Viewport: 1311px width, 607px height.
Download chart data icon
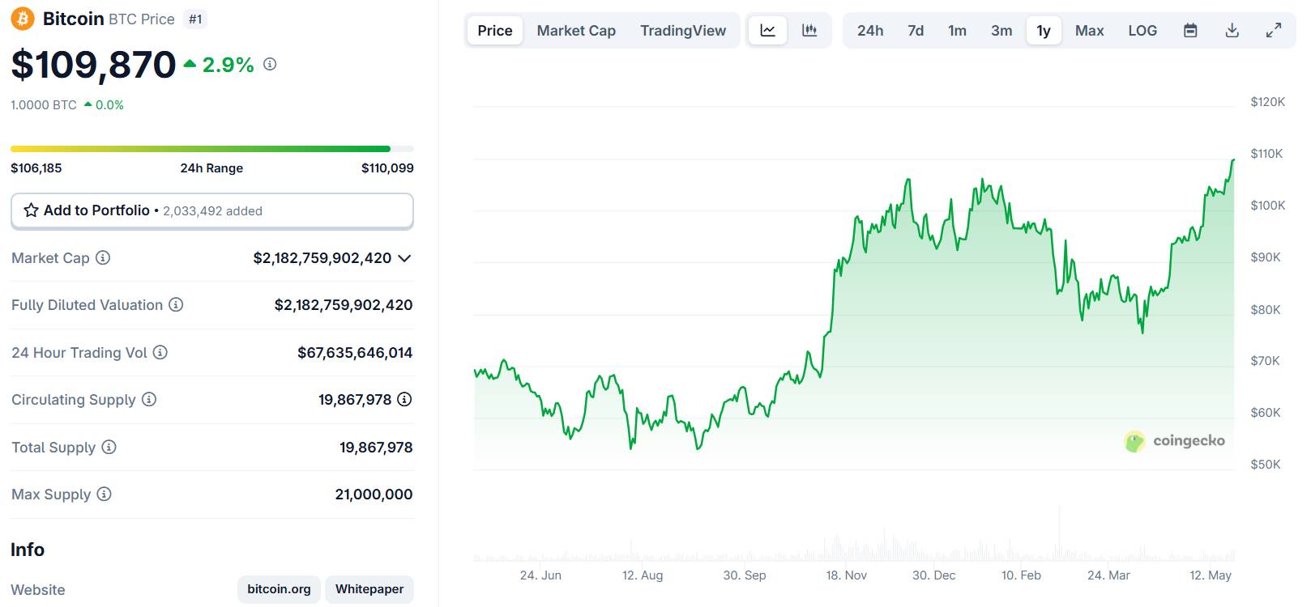pyautogui.click(x=1232, y=31)
